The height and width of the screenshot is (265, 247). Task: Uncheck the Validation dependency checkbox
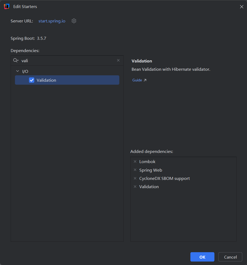tap(32, 80)
